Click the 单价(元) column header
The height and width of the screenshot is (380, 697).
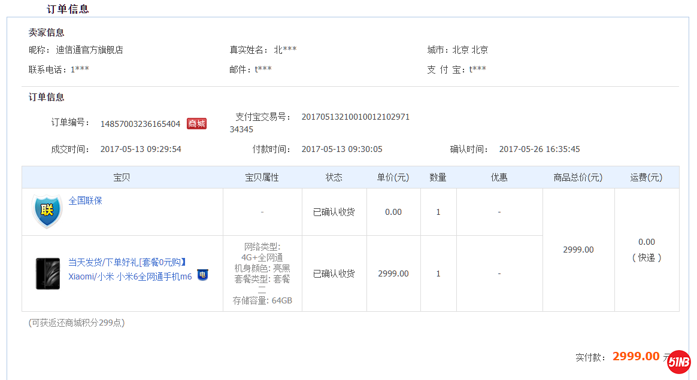click(393, 177)
